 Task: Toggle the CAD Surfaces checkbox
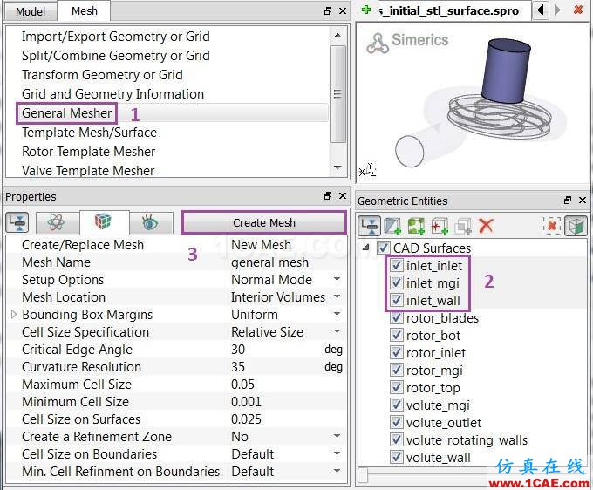click(x=383, y=248)
